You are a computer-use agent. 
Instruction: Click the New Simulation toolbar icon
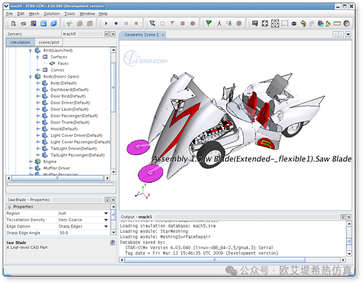[13, 24]
